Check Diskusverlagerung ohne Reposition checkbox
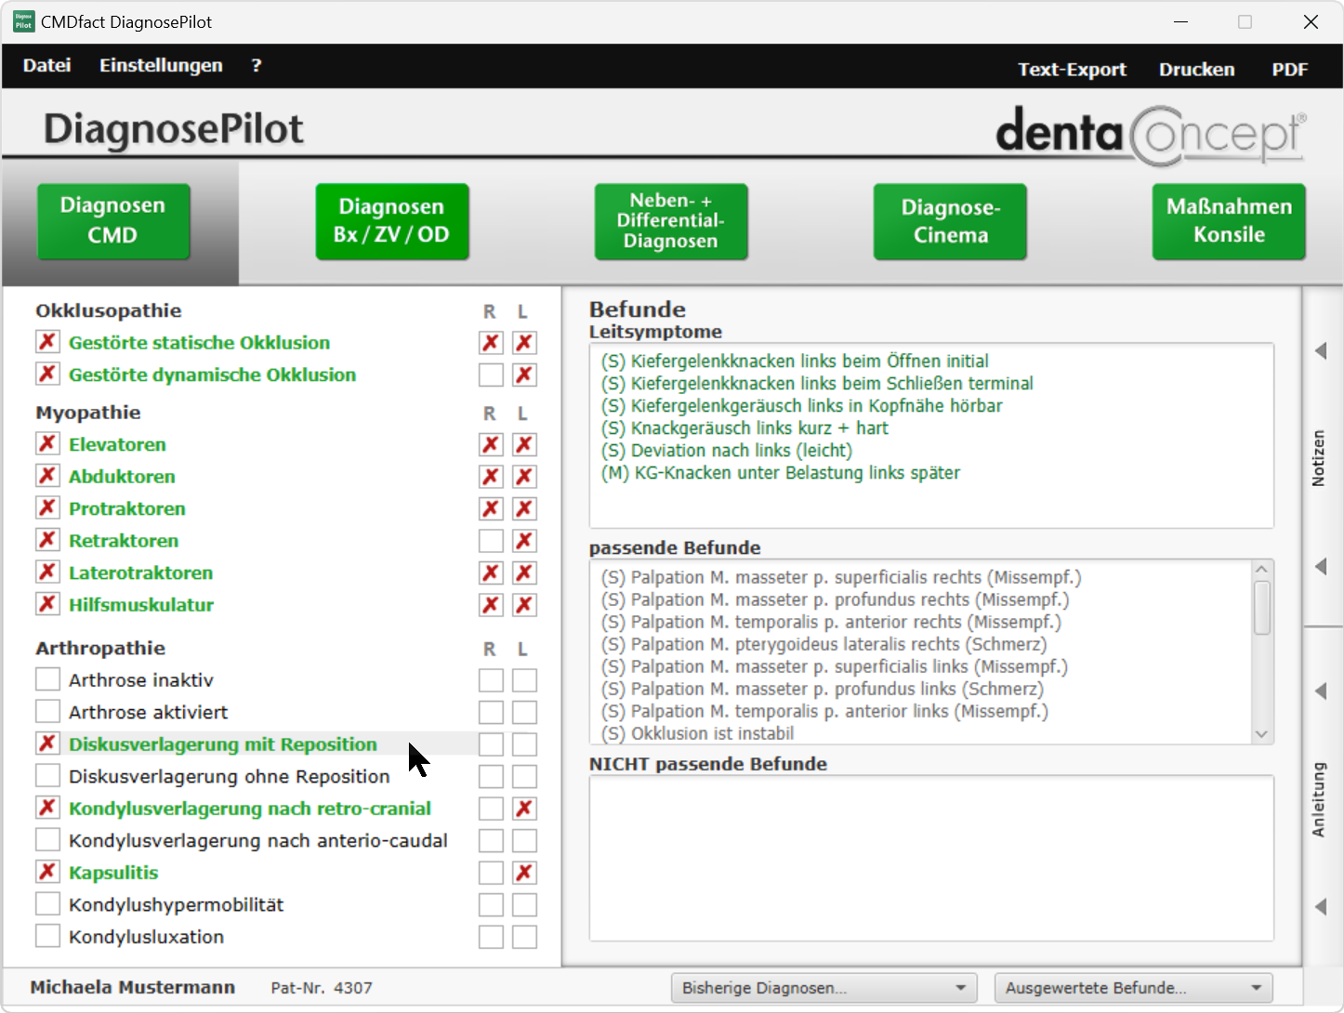The width and height of the screenshot is (1344, 1013). 47,775
